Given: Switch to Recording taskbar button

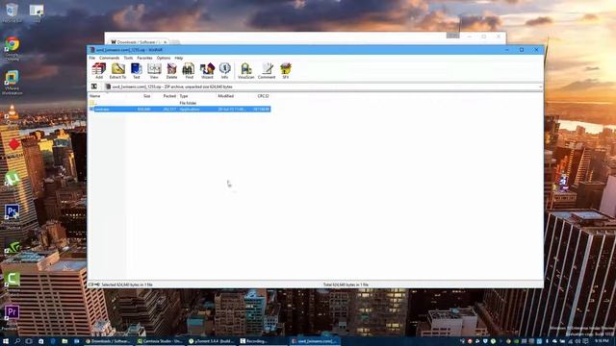Looking at the screenshot, I should [x=263, y=341].
